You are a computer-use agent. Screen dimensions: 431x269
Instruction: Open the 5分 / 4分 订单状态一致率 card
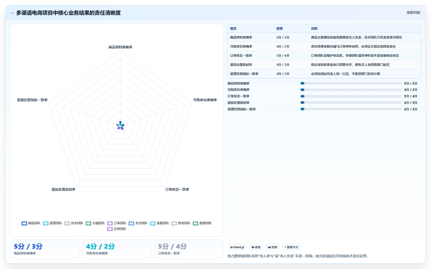(189, 249)
